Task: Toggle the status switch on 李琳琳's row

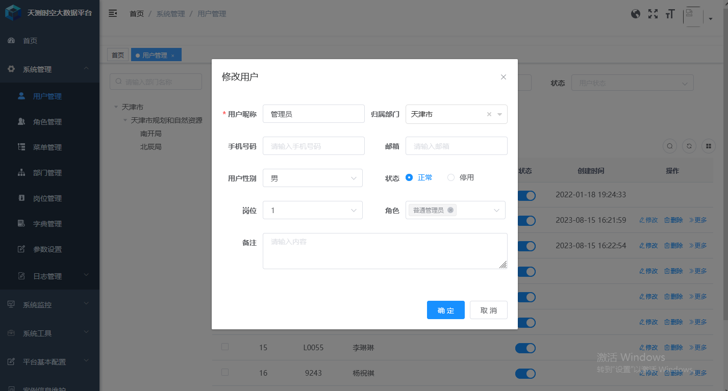Action: point(525,348)
